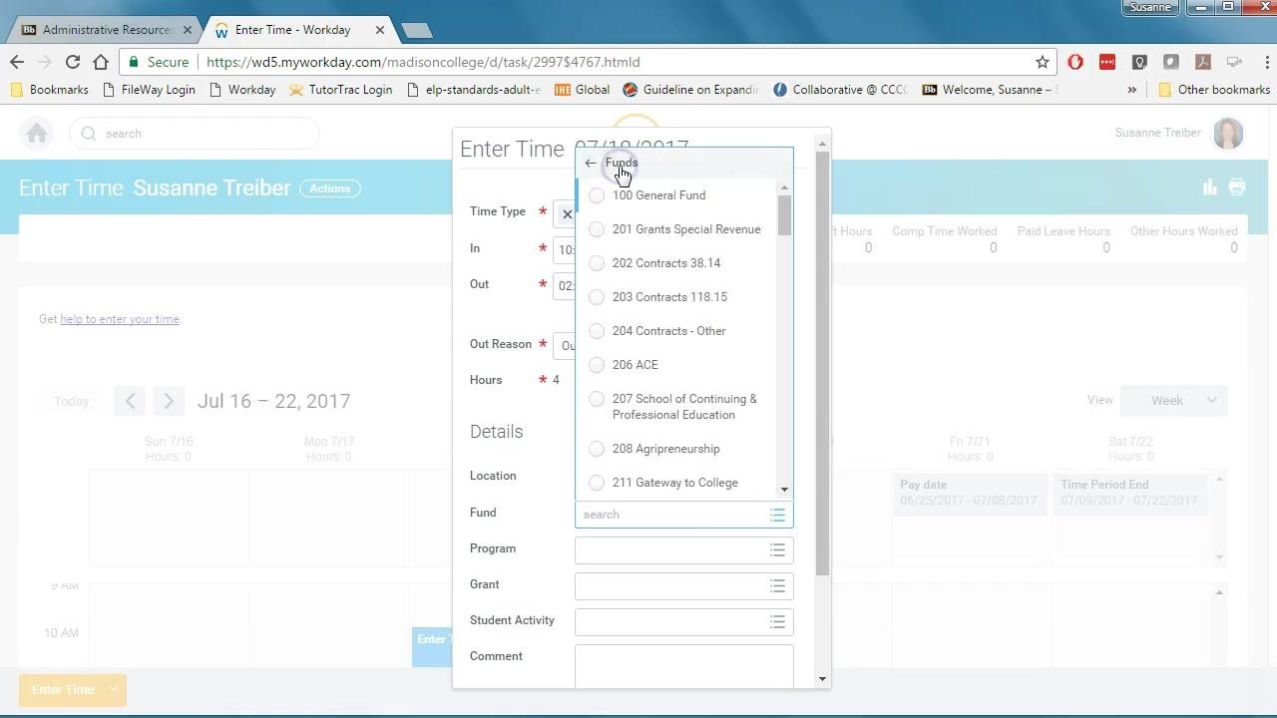This screenshot has width=1277, height=718.
Task: Go to Workday home icon
Action: [x=37, y=134]
